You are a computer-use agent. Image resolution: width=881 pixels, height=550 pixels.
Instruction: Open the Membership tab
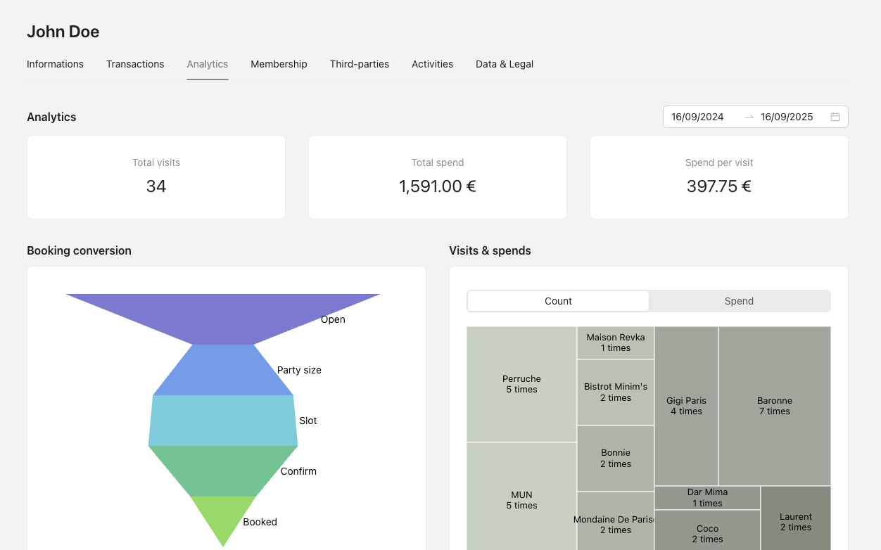pos(279,64)
